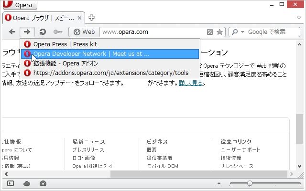Viewport: 306px width, 191px height.
Task: Click the Opera ブラウザ tab
Action: coord(44,18)
